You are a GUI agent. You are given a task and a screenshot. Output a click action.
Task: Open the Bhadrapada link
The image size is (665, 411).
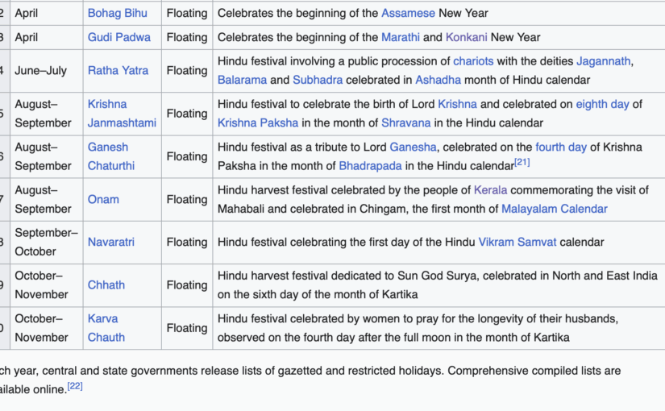pos(370,165)
